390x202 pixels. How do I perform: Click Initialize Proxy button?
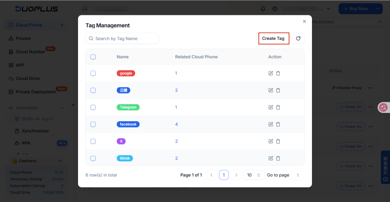[347, 88]
